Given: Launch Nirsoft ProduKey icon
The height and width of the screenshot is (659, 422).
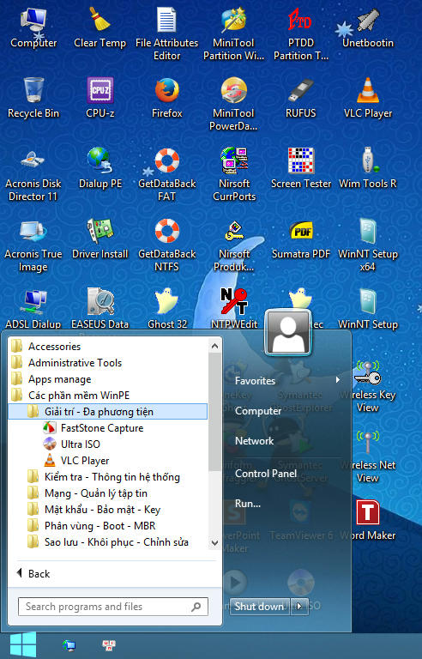Looking at the screenshot, I should (233, 245).
